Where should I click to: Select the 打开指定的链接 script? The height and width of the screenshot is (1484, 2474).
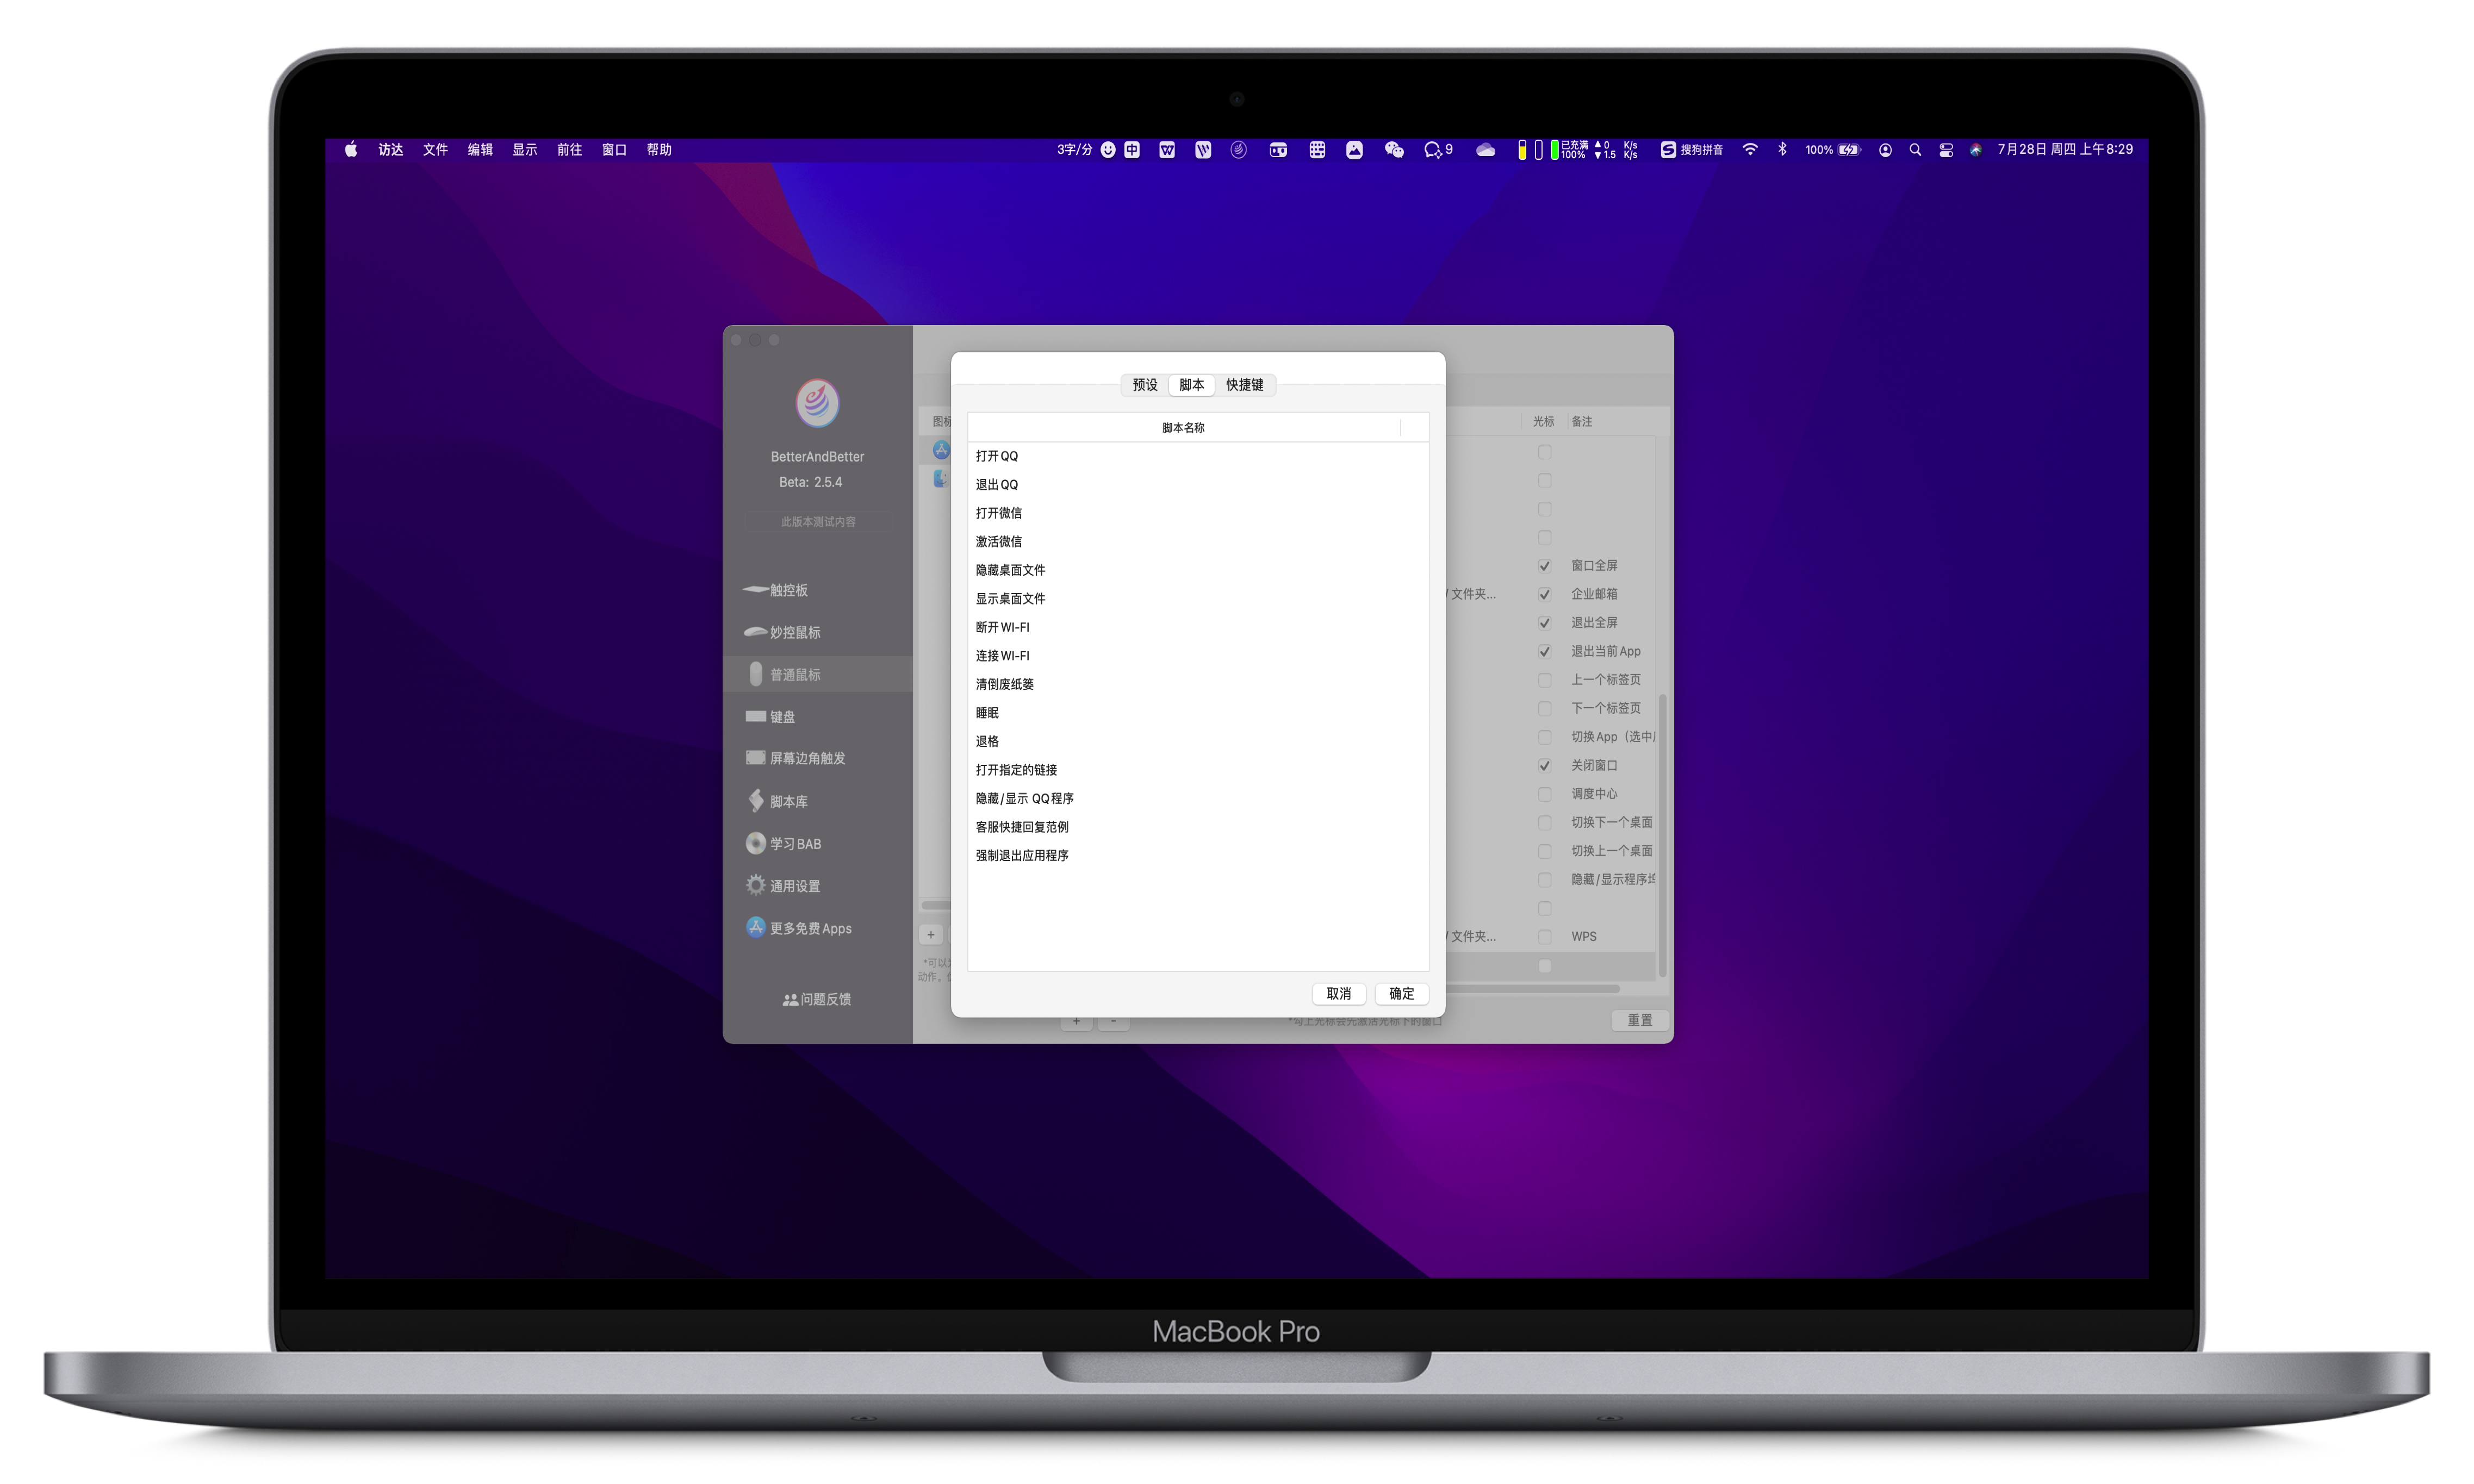(1198, 770)
